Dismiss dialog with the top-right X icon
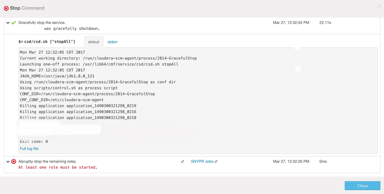The width and height of the screenshot is (384, 194). 379,6
